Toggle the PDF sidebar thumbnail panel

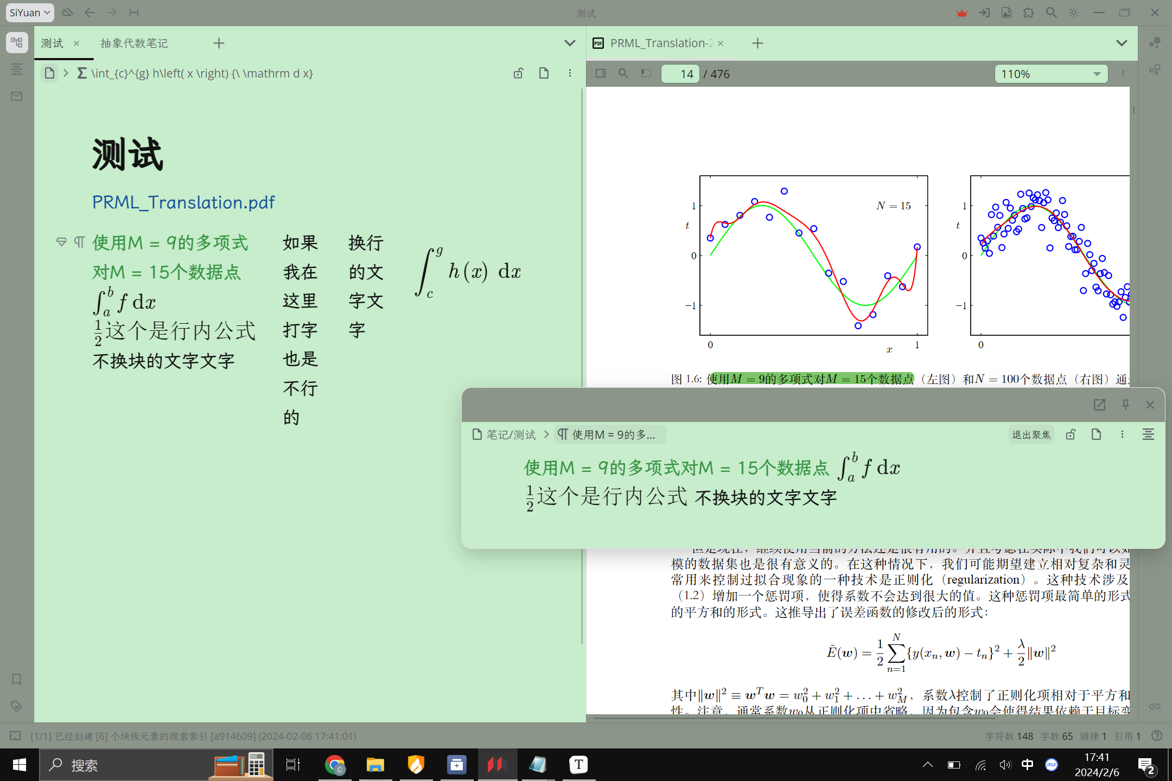pos(601,73)
